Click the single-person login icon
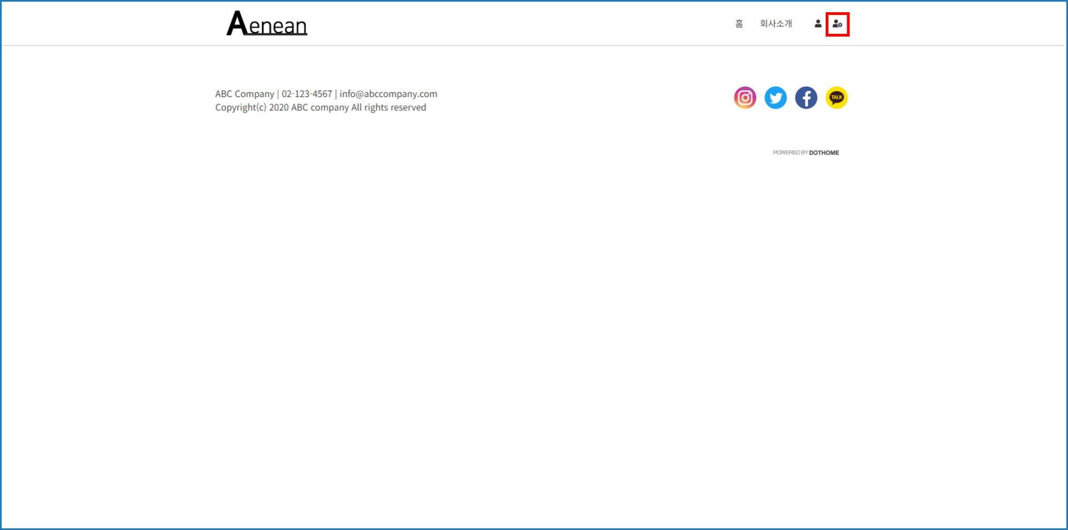 point(817,24)
